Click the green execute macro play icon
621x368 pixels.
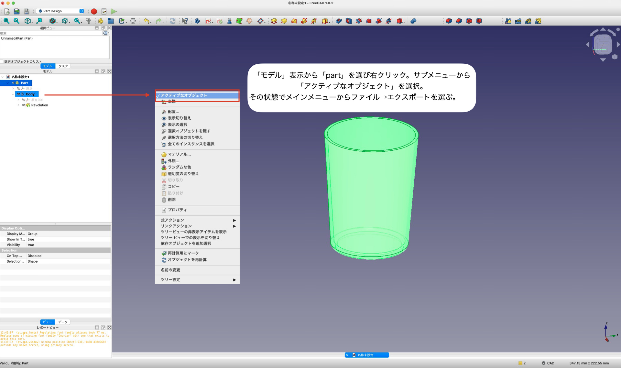114,11
